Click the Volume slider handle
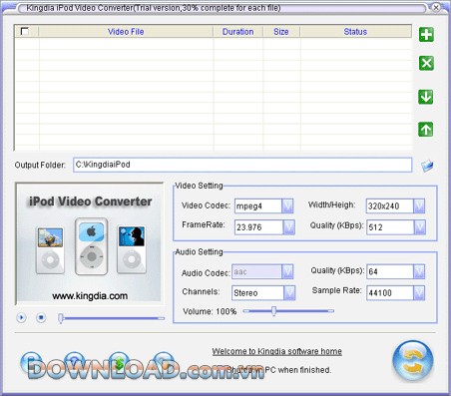Screen dimensions: 451x396 pyautogui.click(x=273, y=311)
